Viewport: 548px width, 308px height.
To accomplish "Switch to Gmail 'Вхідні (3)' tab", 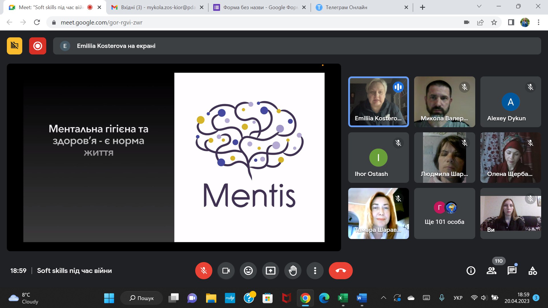I will [157, 7].
